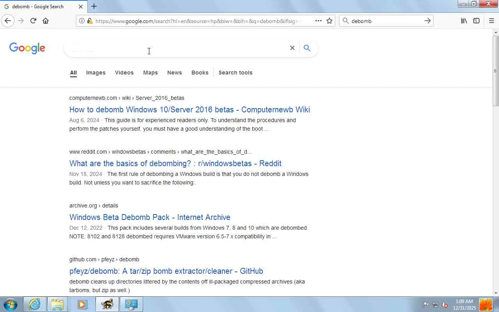Submit the toolbar search with the arrow
The width and height of the screenshot is (499, 312).
pos(428,21)
